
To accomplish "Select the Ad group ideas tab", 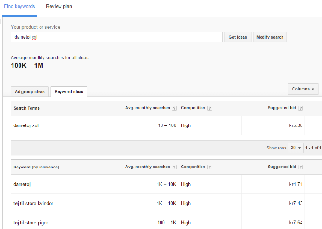I will (29, 92).
